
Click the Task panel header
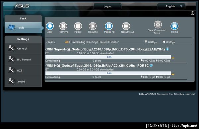pyautogui.click(x=23, y=19)
